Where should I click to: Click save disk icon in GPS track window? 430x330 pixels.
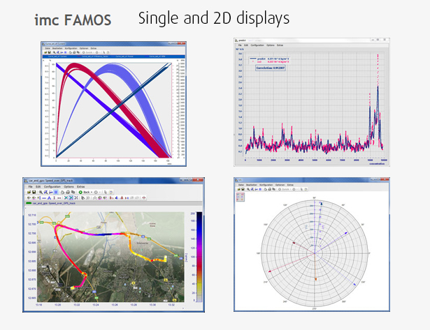[x=34, y=192]
